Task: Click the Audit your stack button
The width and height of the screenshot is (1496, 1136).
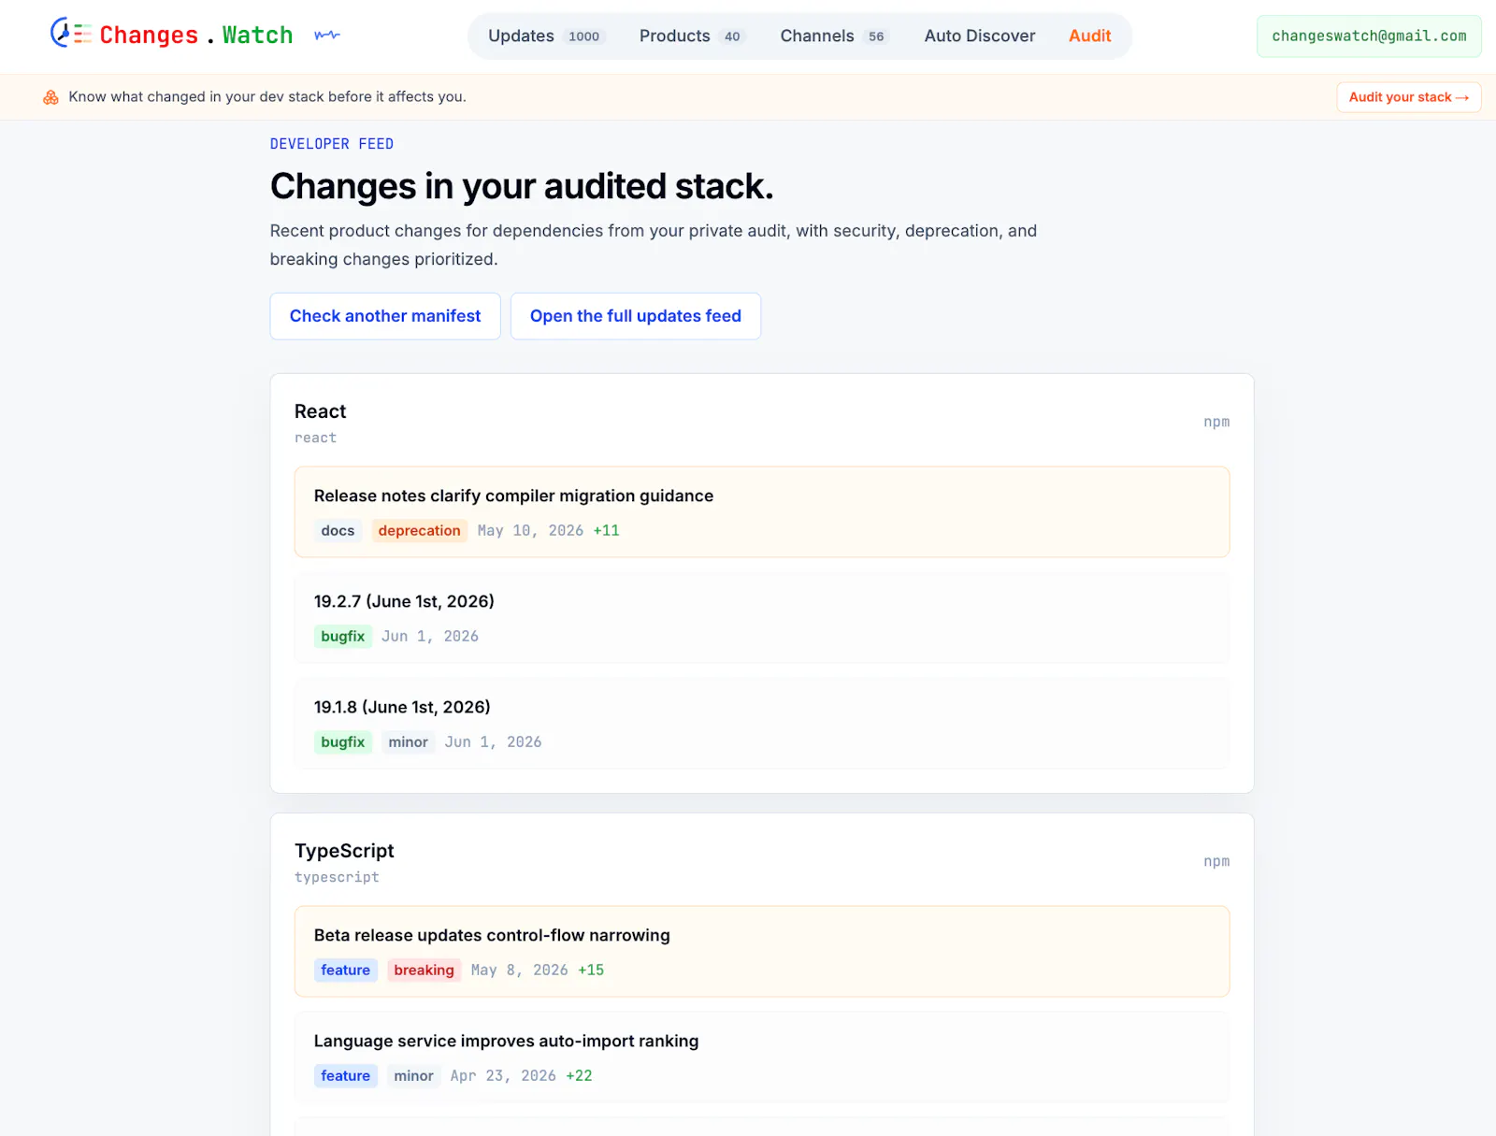Action: [x=1409, y=97]
